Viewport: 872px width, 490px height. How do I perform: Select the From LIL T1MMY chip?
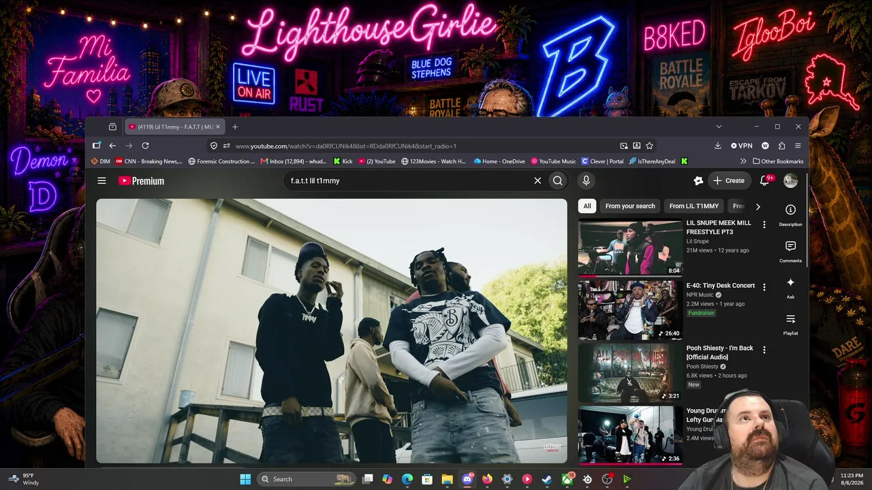[694, 206]
